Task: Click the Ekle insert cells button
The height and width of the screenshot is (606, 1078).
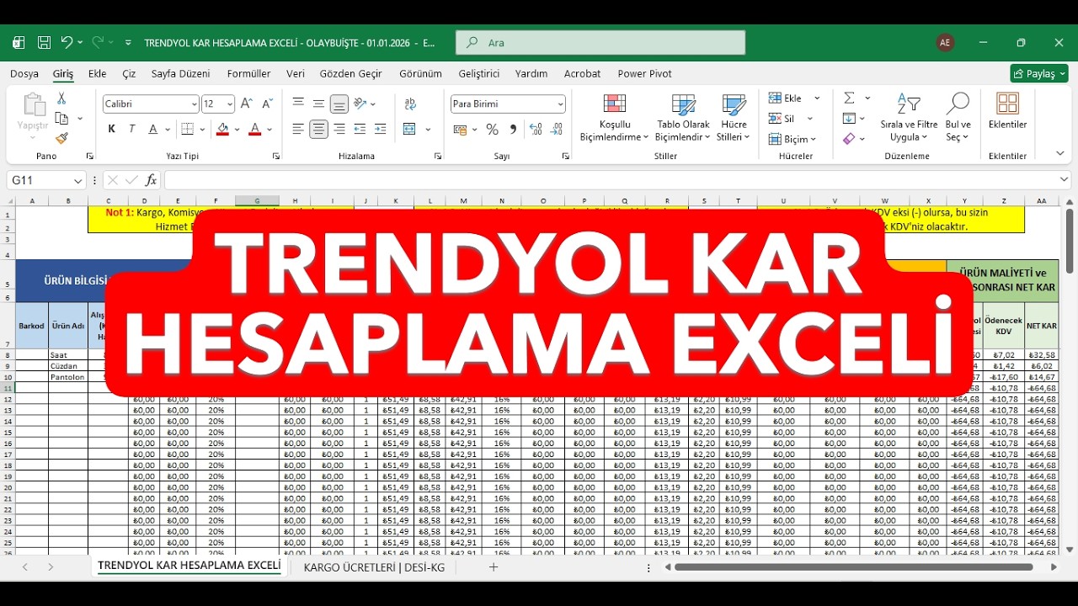Action: tap(785, 98)
